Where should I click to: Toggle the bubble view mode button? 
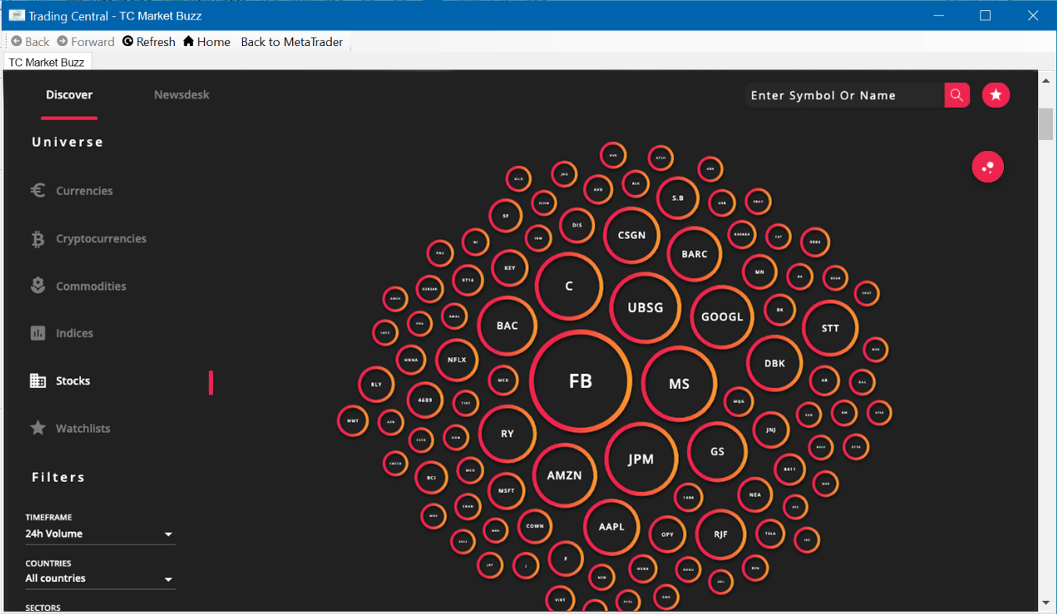pos(987,167)
